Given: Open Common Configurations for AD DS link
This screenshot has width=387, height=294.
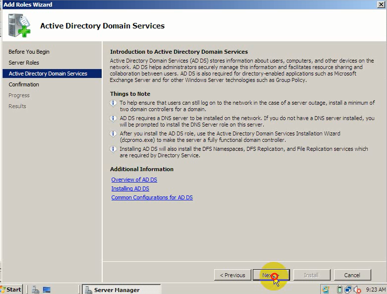Looking at the screenshot, I should click(152, 198).
